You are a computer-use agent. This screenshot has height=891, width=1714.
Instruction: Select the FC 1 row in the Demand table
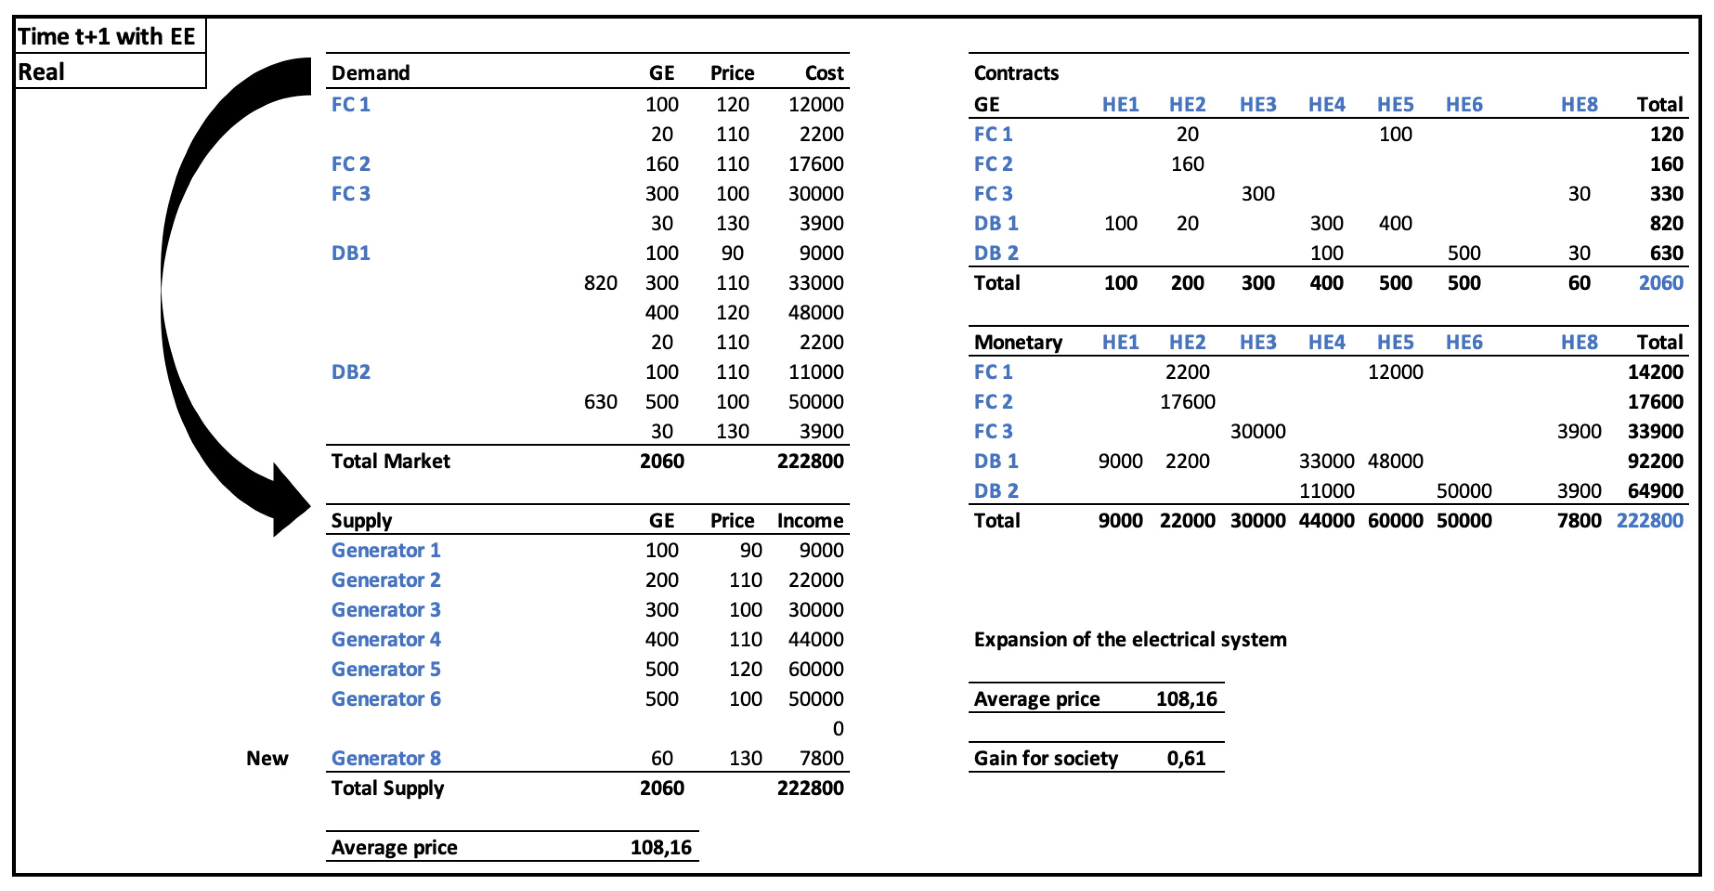point(350,104)
